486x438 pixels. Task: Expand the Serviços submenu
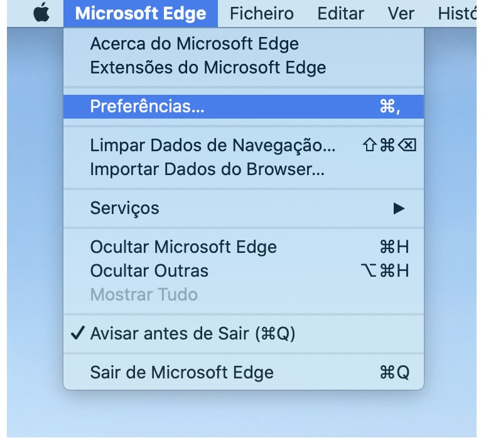pyautogui.click(x=244, y=208)
